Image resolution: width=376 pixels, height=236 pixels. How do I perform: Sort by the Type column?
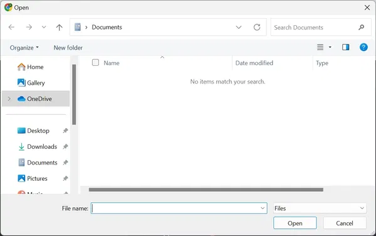pos(322,63)
